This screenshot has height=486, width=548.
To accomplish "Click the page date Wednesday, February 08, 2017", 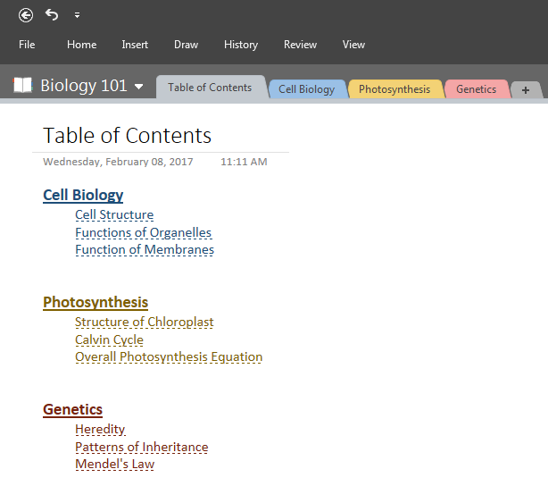I will [118, 162].
